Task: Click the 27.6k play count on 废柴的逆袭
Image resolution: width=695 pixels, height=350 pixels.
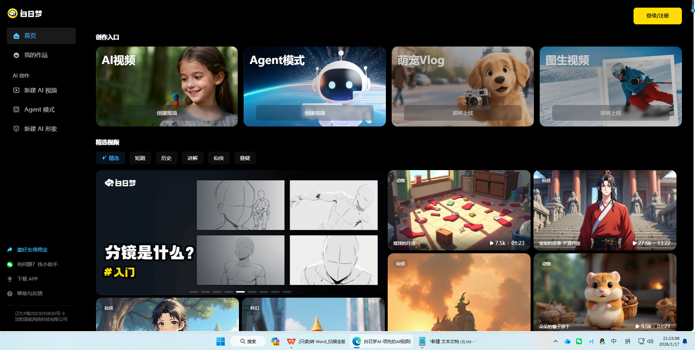Action: [x=642, y=243]
